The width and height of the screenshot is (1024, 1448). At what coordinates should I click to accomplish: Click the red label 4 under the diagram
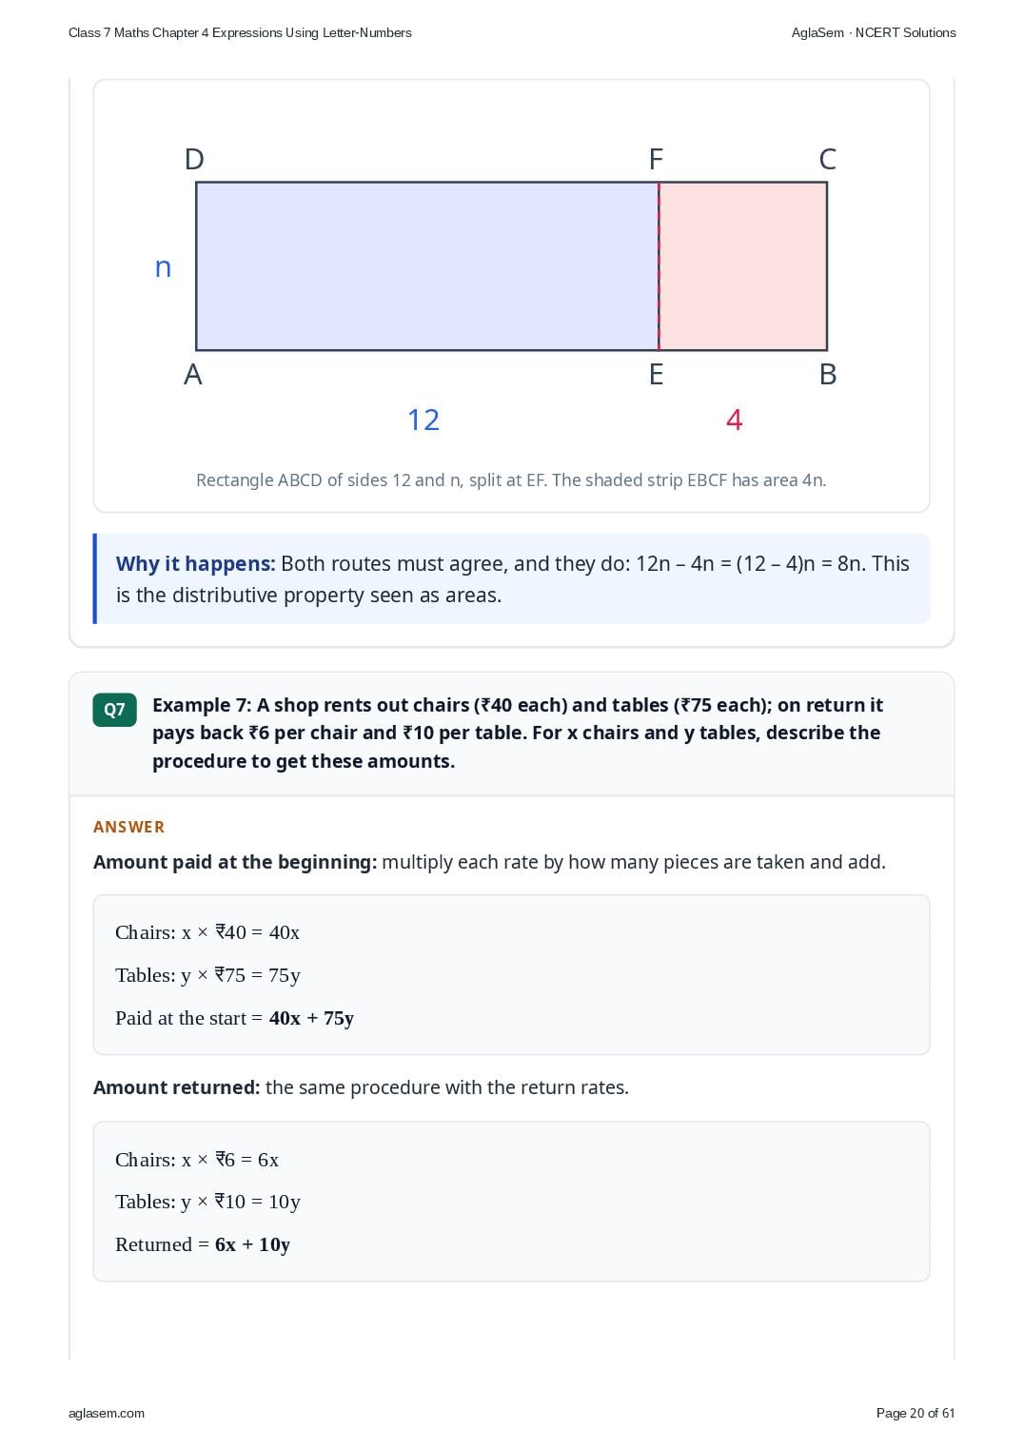point(734,420)
